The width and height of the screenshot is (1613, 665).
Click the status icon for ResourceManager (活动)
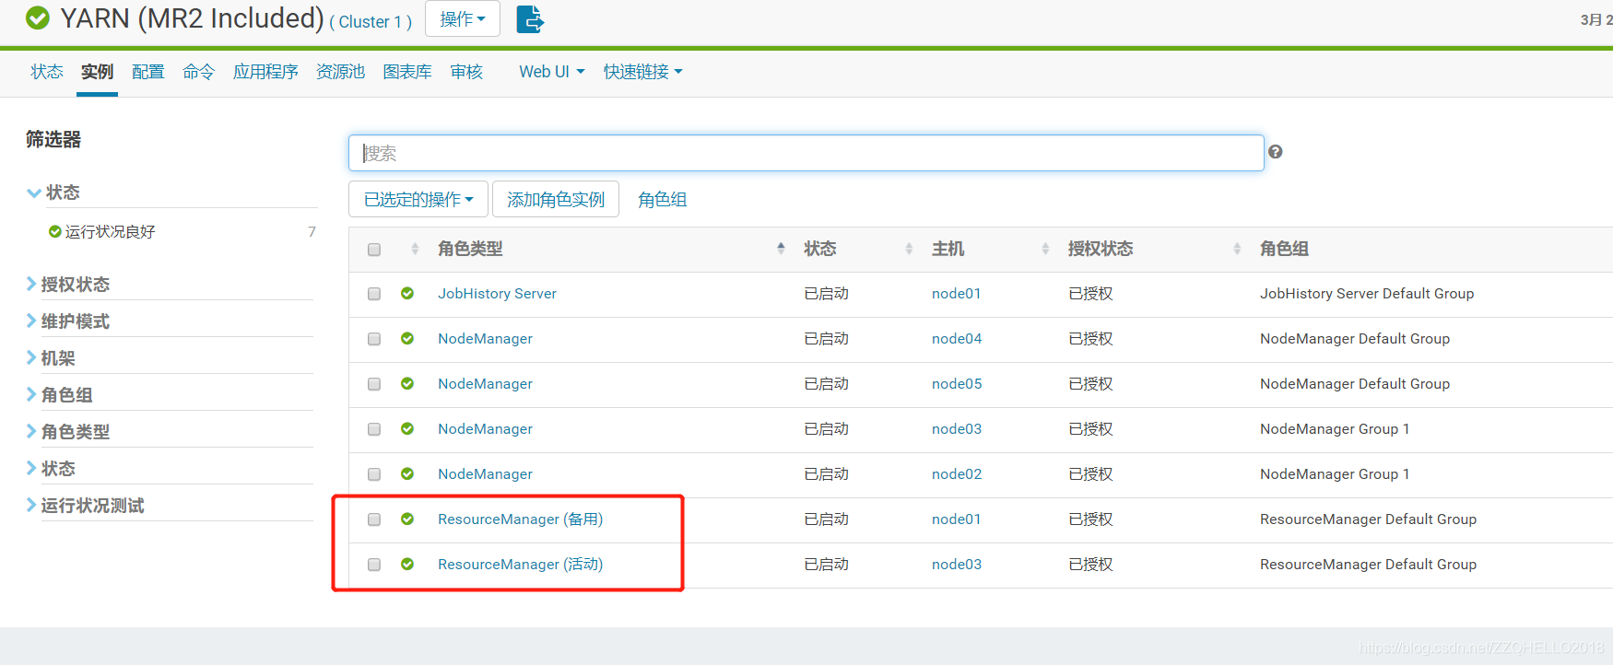[407, 564]
